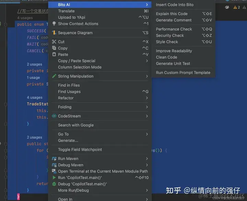Select Generate... menu entry
Screen dimensions: 247x201
pos(100,140)
